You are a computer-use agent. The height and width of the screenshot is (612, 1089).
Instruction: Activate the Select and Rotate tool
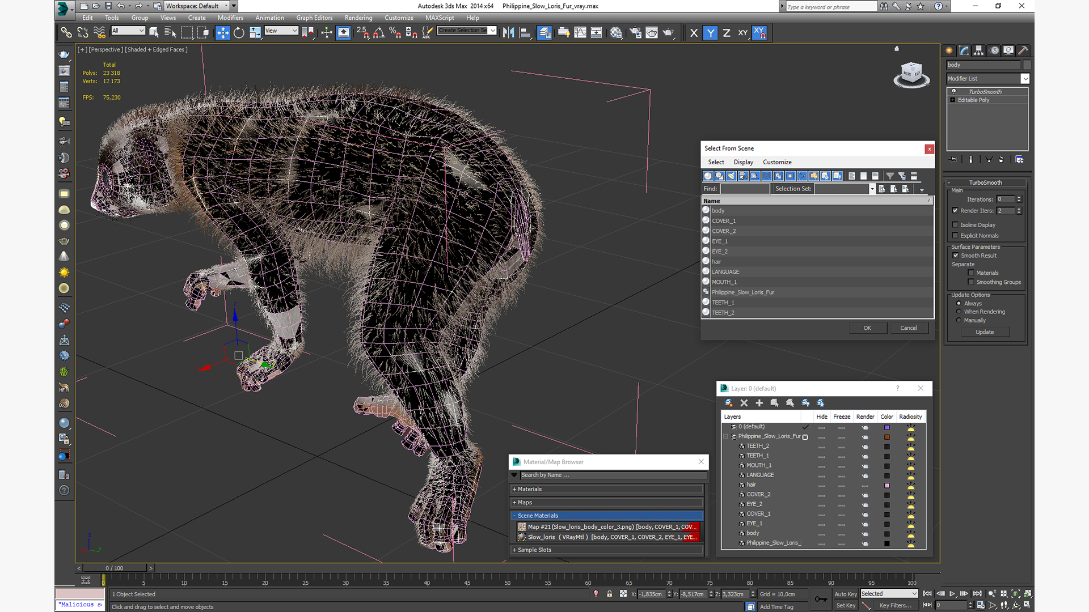(x=239, y=33)
